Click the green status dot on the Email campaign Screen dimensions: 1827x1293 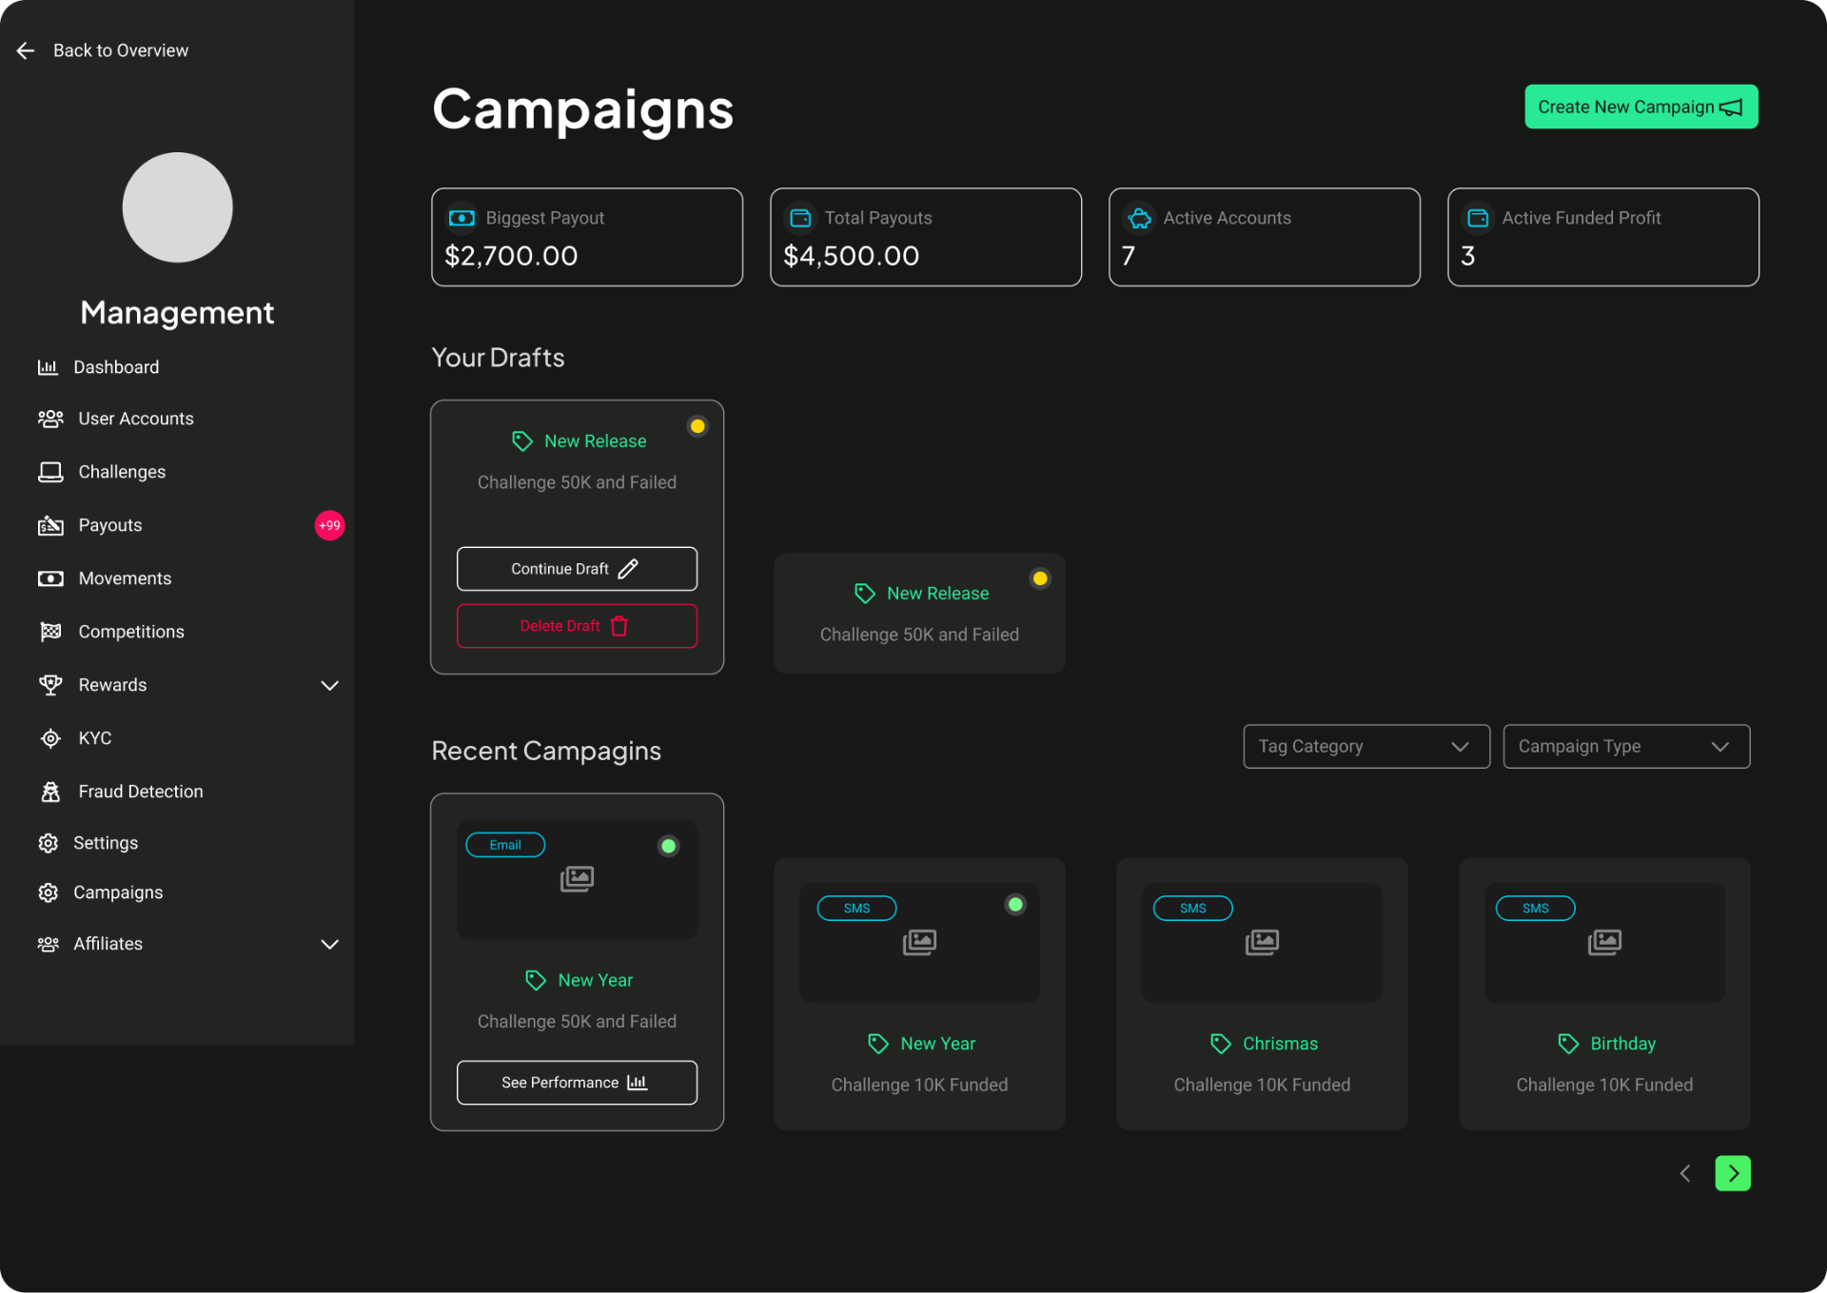coord(669,846)
